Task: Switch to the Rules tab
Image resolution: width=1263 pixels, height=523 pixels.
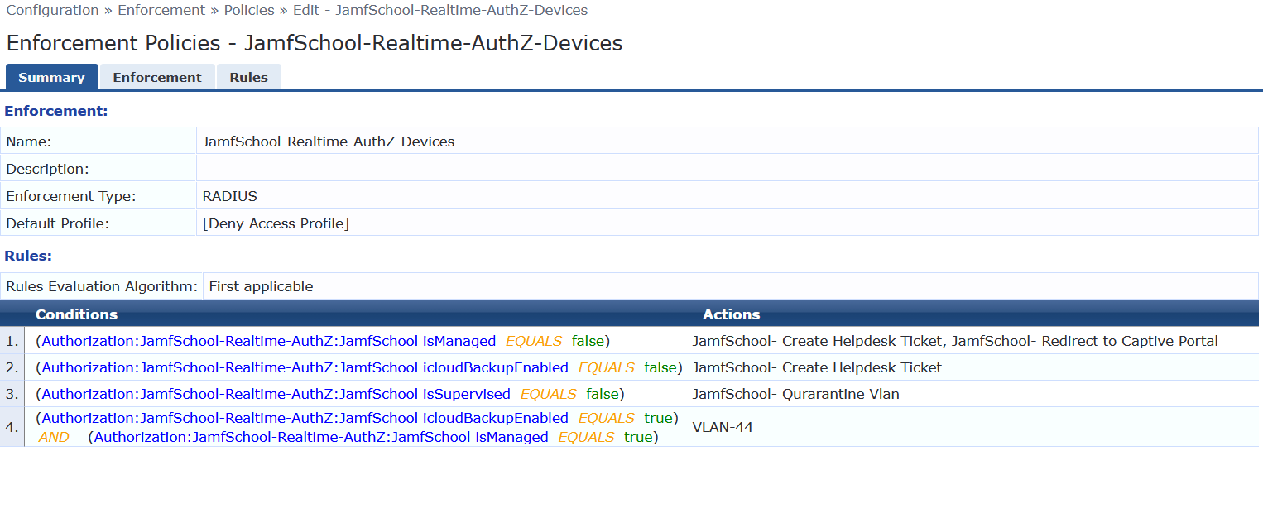Action: coord(249,77)
